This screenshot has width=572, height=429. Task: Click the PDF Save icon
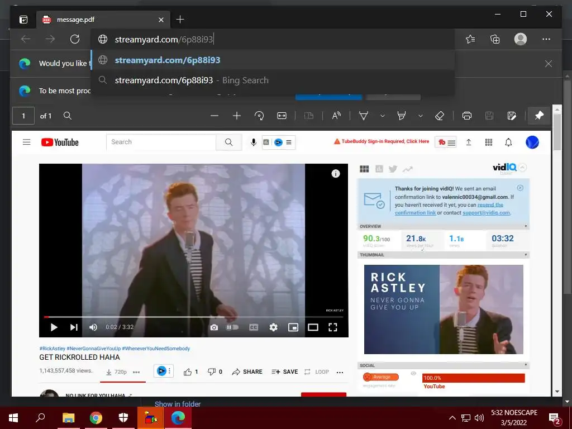pos(489,116)
